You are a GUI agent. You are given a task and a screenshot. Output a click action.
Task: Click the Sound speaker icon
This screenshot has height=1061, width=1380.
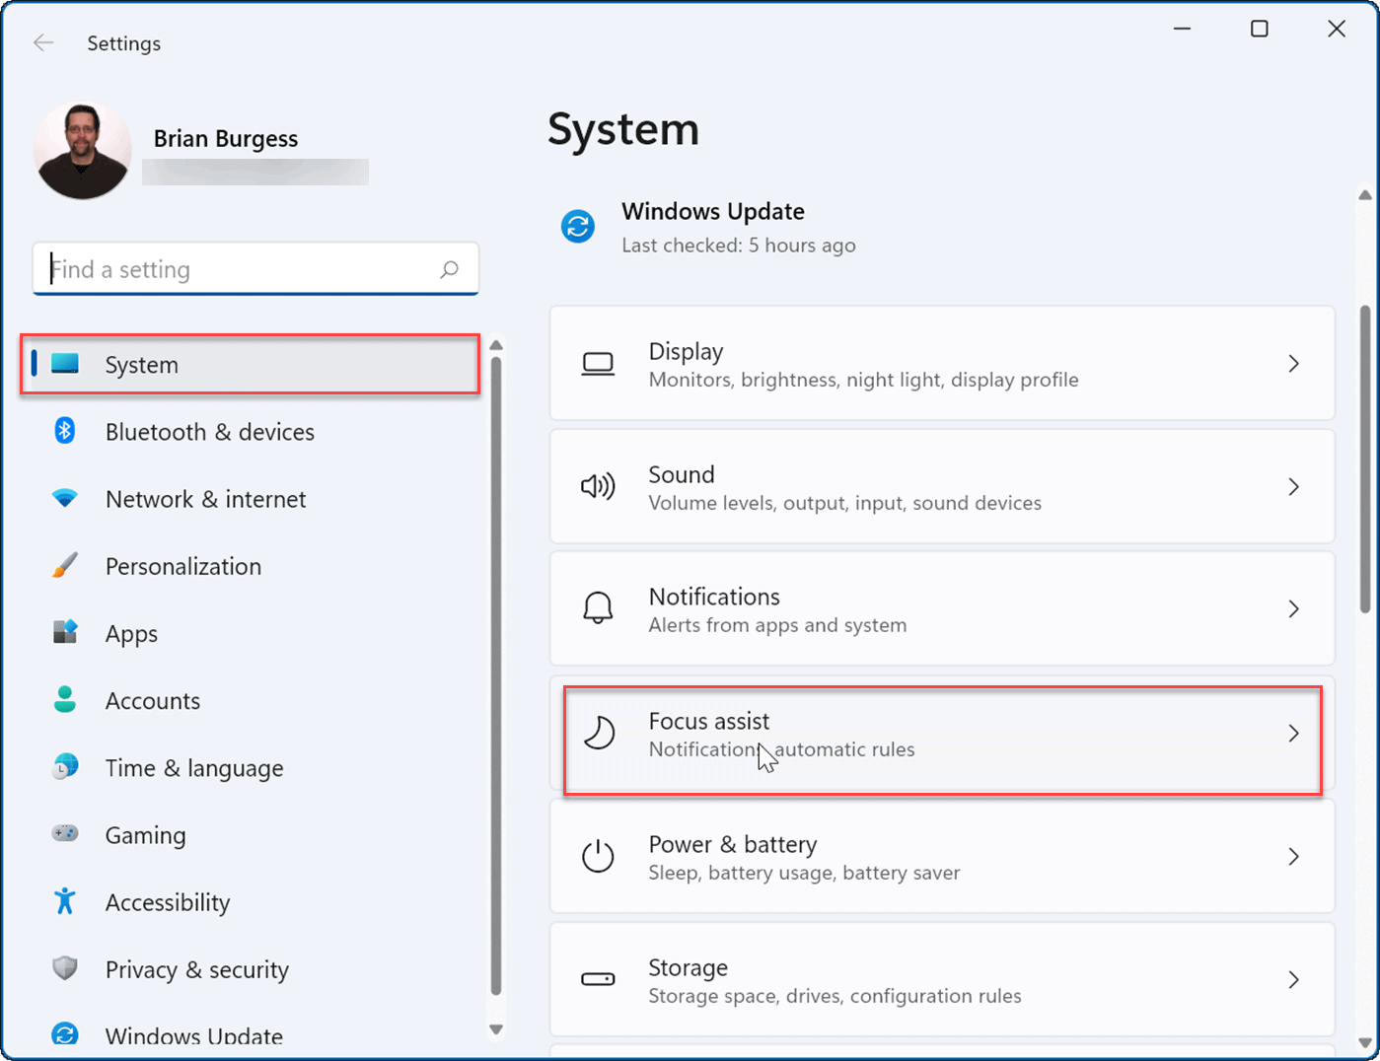click(x=598, y=486)
